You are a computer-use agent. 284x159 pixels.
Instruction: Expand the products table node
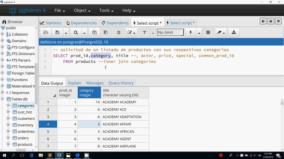[8, 144]
